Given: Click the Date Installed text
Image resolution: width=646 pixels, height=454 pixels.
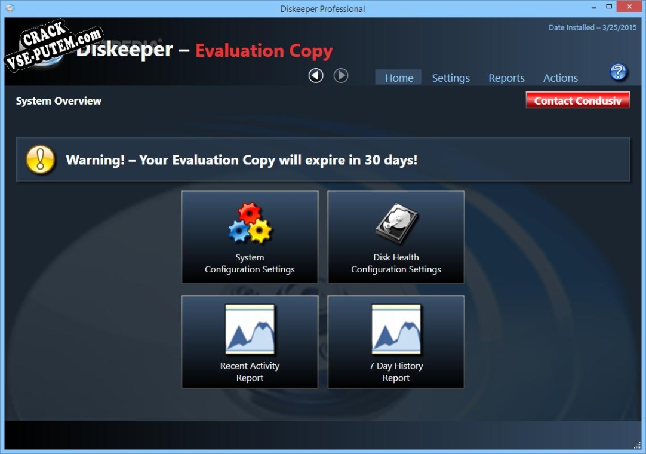Looking at the screenshot, I should pos(592,27).
